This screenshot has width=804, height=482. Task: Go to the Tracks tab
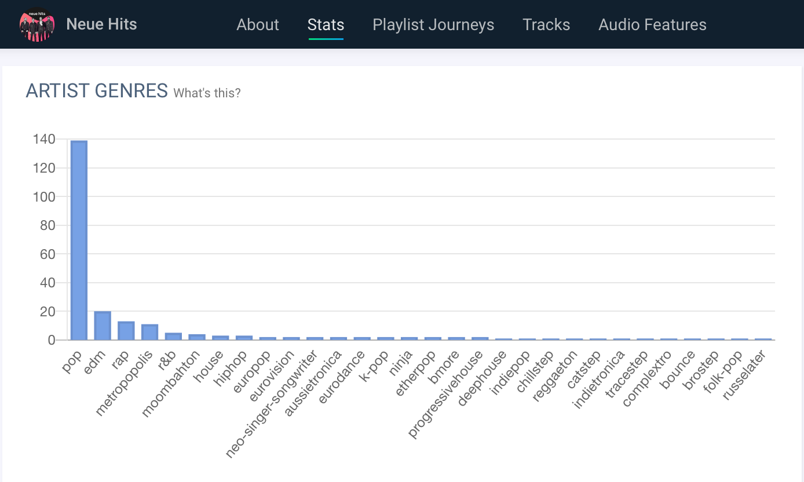click(546, 25)
